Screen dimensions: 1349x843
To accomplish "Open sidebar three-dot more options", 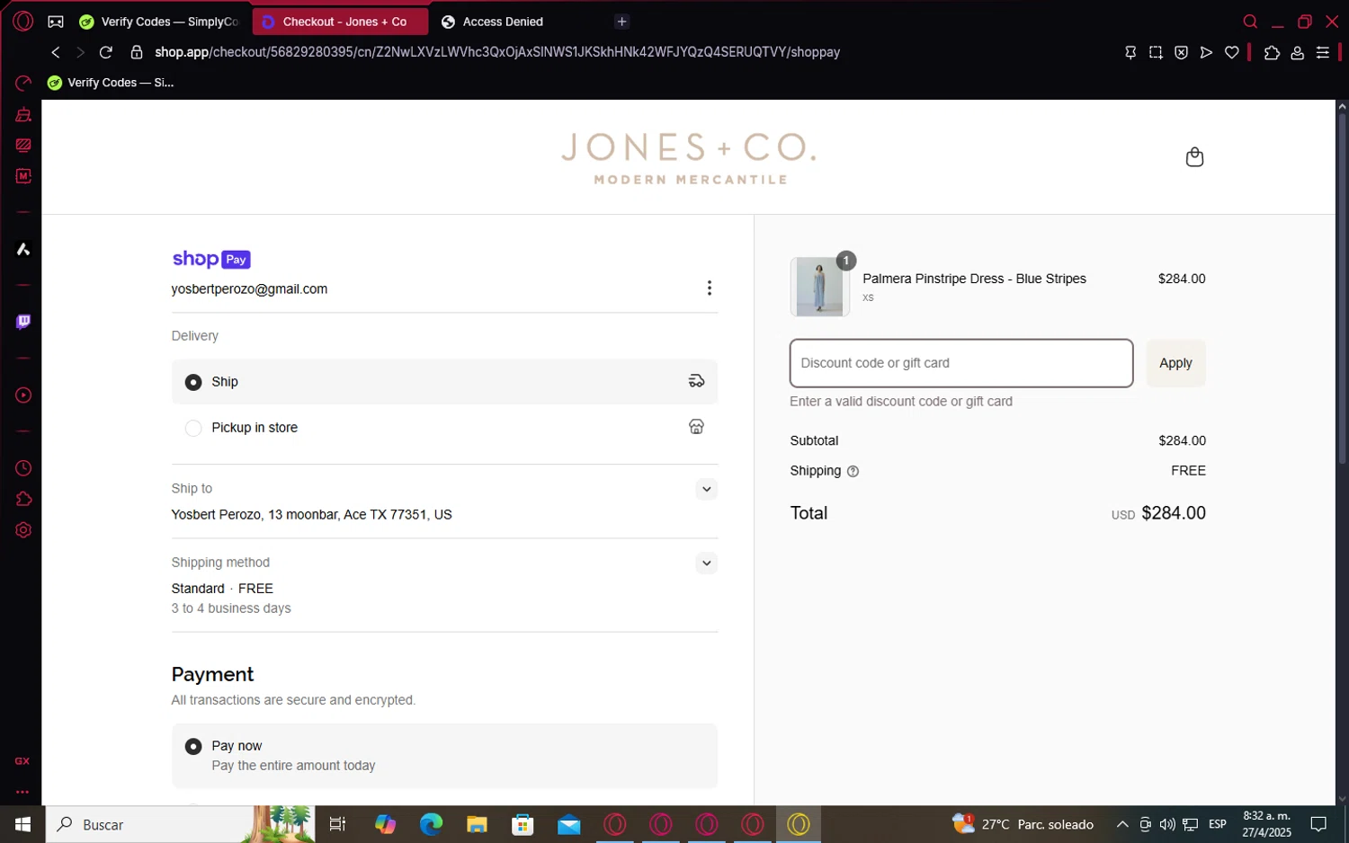I will (x=22, y=792).
